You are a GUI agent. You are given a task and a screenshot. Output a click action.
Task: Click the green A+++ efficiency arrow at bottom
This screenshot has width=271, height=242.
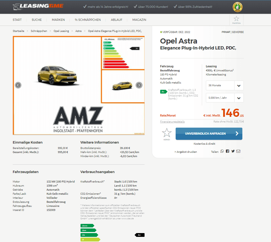87,226
